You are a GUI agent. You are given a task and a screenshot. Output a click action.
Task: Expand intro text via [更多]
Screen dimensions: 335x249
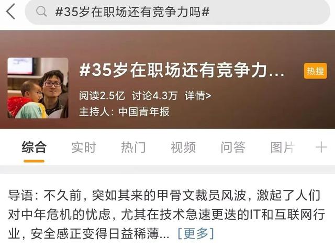point(196,234)
